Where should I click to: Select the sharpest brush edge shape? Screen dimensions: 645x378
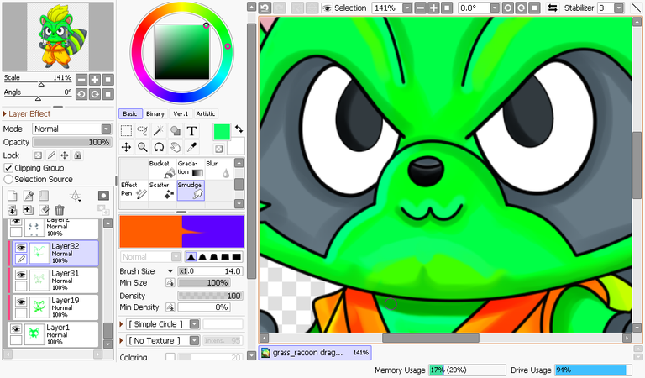pyautogui.click(x=191, y=257)
